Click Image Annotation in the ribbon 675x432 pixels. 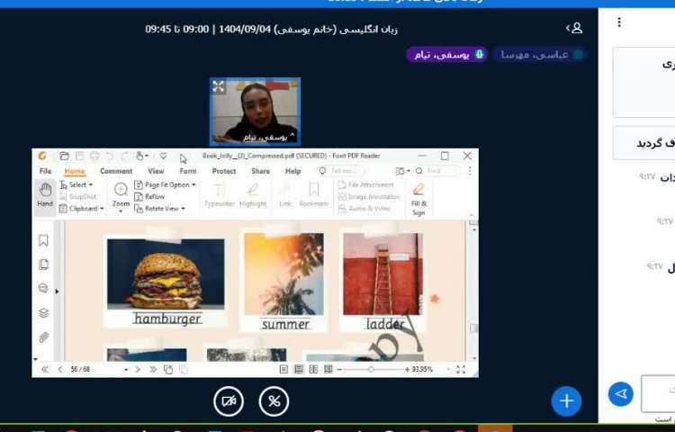pos(369,196)
